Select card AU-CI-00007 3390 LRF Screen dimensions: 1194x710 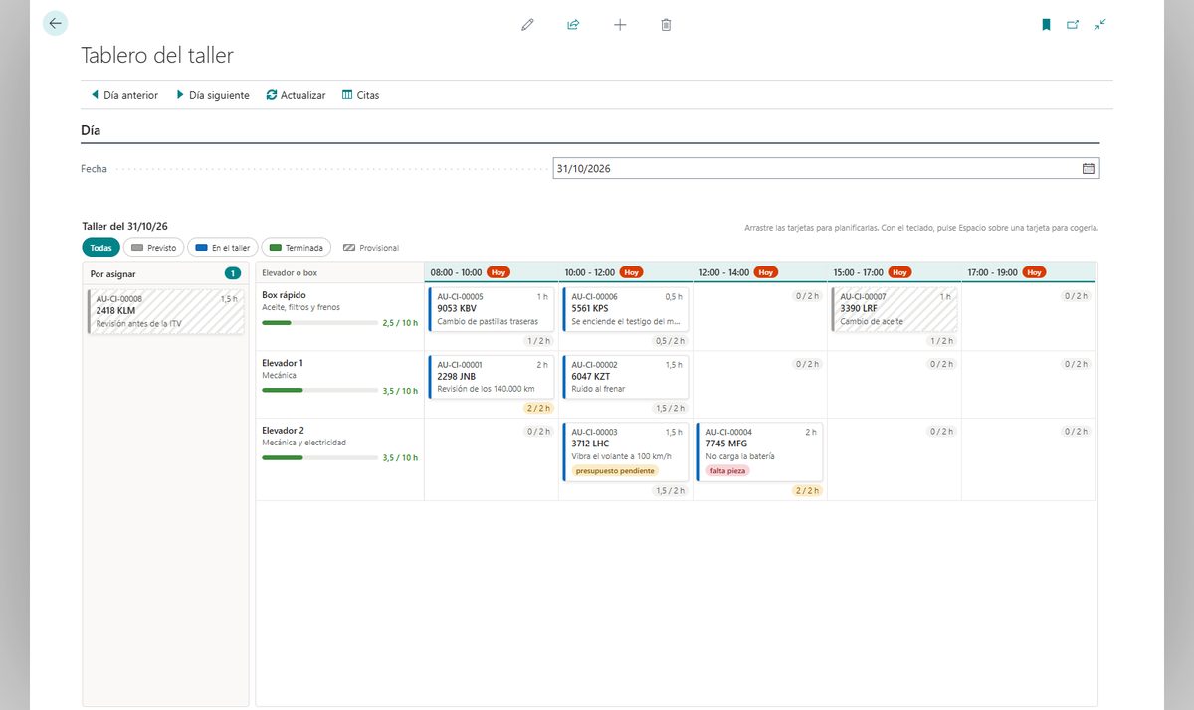pyautogui.click(x=895, y=309)
